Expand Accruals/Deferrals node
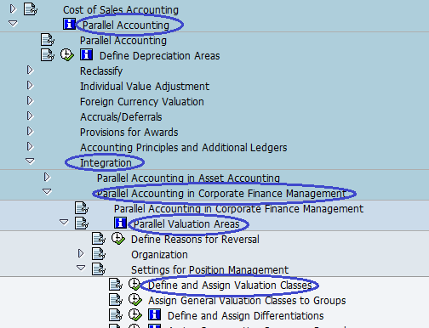429x328 pixels. pyautogui.click(x=30, y=116)
